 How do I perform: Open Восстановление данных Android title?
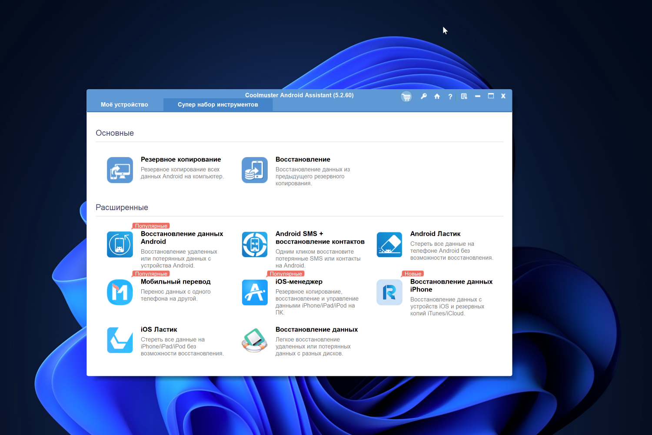[x=182, y=238]
